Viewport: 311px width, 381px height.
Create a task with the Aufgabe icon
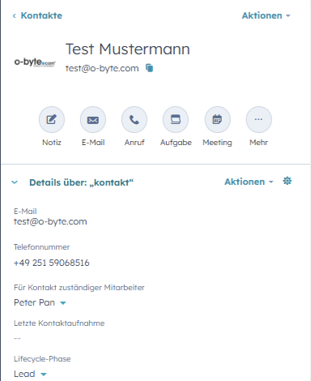pyautogui.click(x=176, y=119)
